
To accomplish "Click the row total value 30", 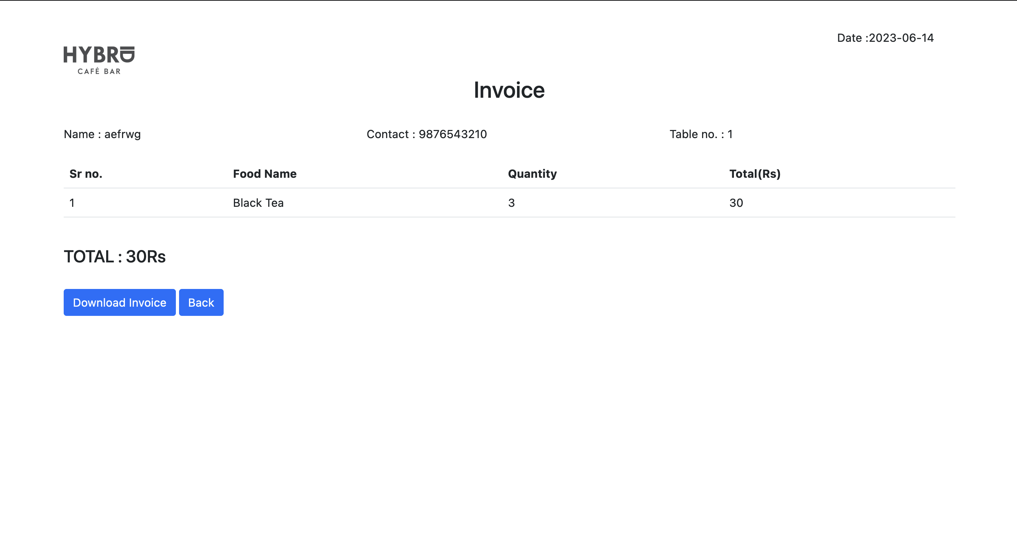I will tap(736, 203).
